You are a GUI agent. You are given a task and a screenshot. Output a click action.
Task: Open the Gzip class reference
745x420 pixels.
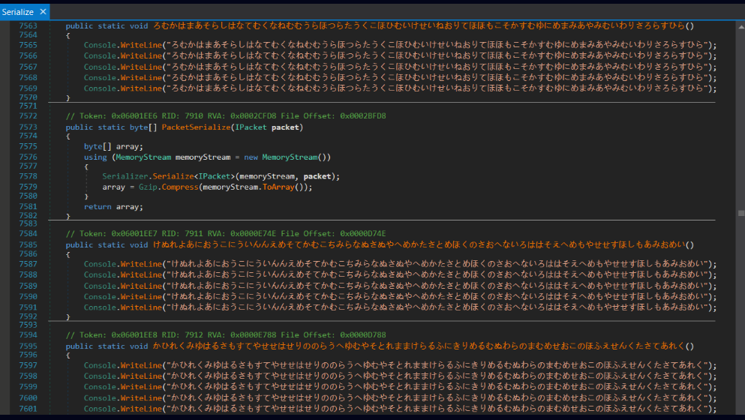click(148, 187)
